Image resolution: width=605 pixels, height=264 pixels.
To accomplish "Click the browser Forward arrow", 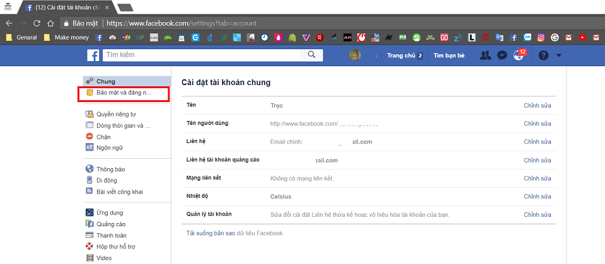I will tap(23, 23).
